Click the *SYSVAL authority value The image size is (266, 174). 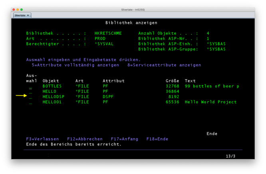(x=104, y=44)
